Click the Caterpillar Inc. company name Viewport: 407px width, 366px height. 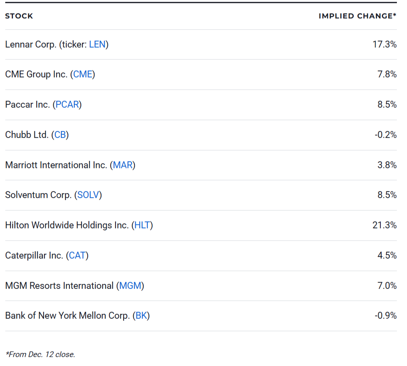[34, 256]
